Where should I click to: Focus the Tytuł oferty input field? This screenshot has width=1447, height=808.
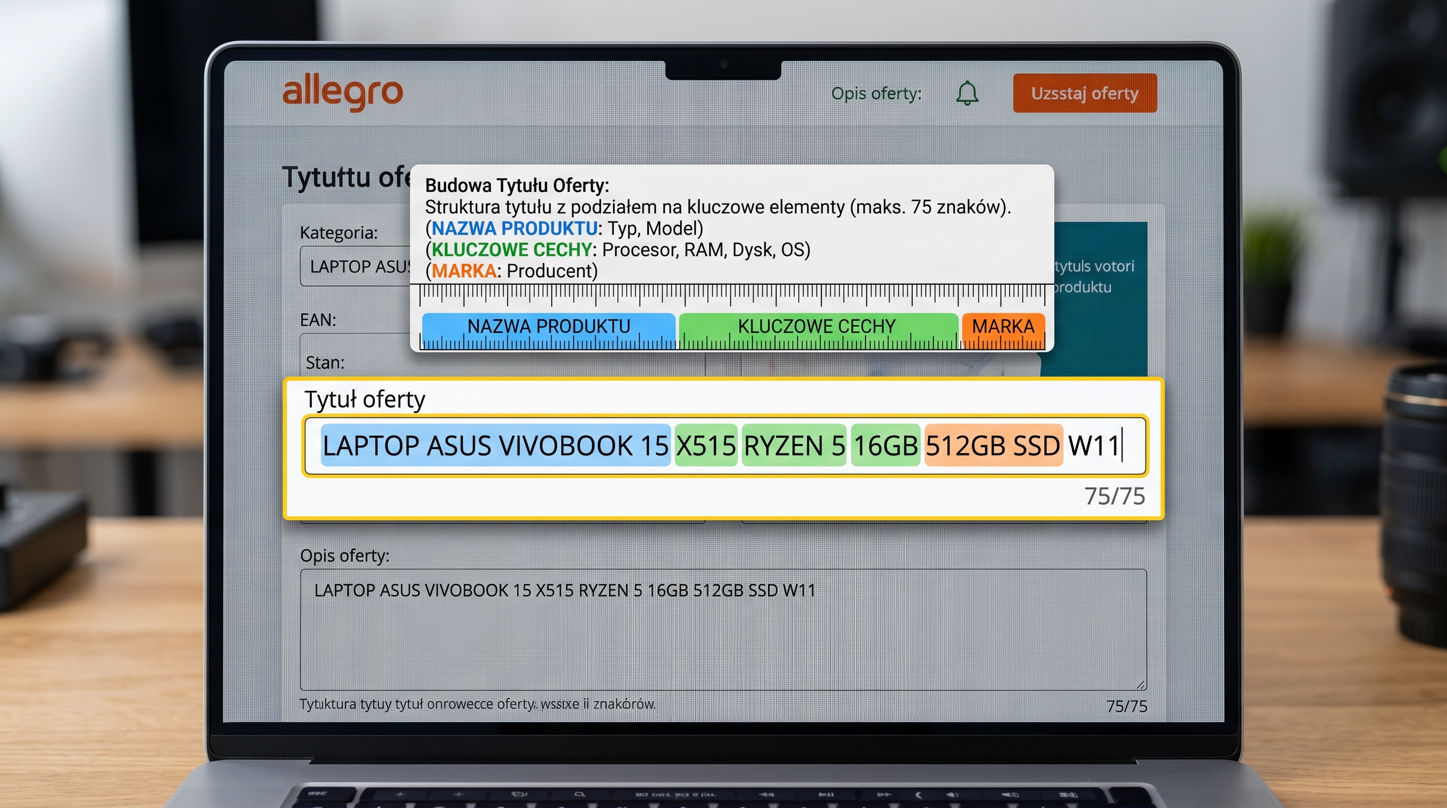[725, 446]
